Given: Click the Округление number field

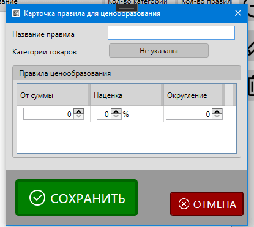Looking at the screenshot, I should 189,114.
